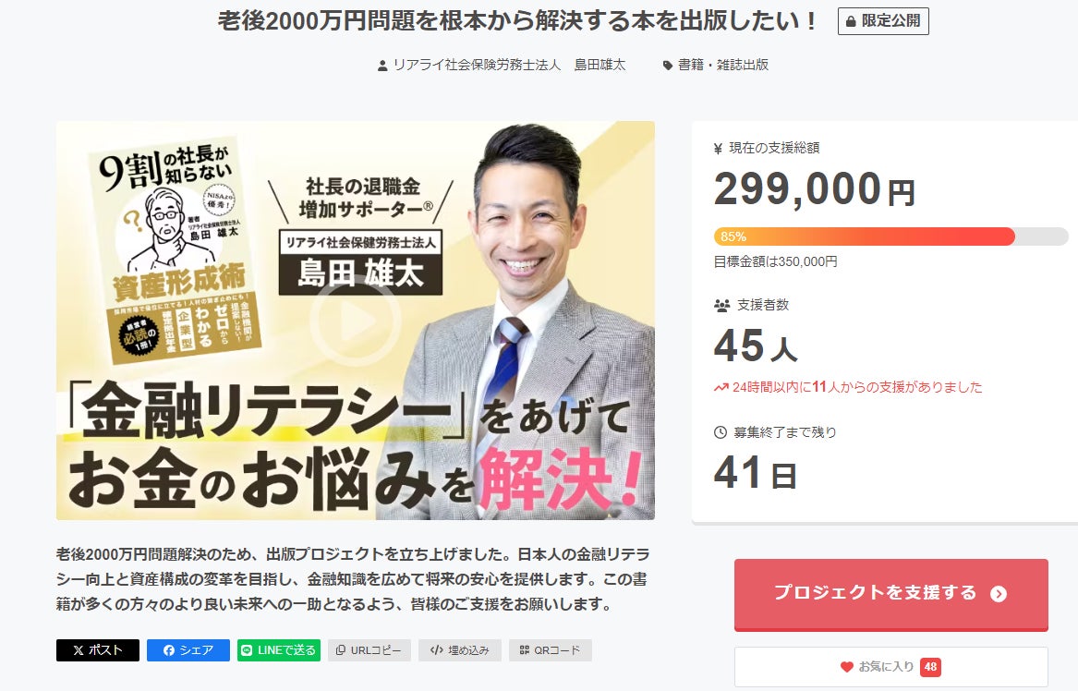Click the favorites count badge 48

pos(930,667)
